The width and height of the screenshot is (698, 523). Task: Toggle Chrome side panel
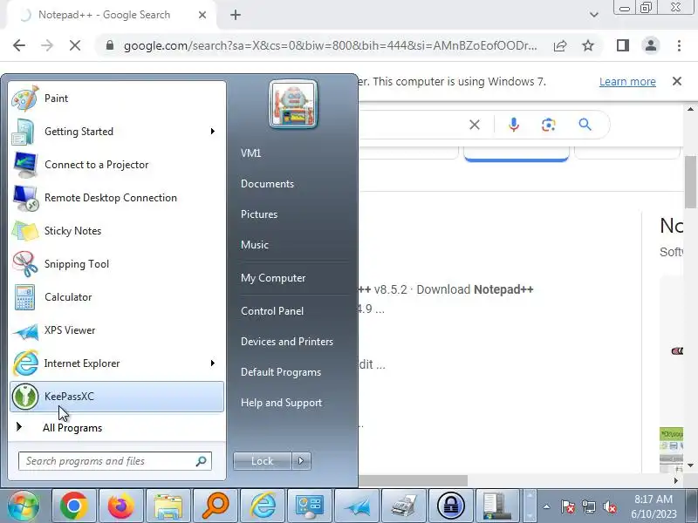click(x=623, y=45)
